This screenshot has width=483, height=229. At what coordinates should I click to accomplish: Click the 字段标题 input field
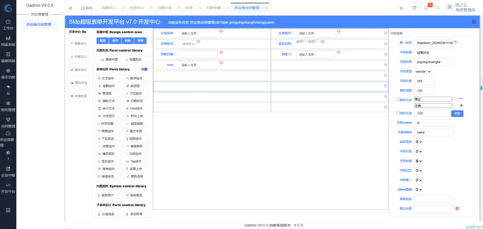tap(433, 53)
